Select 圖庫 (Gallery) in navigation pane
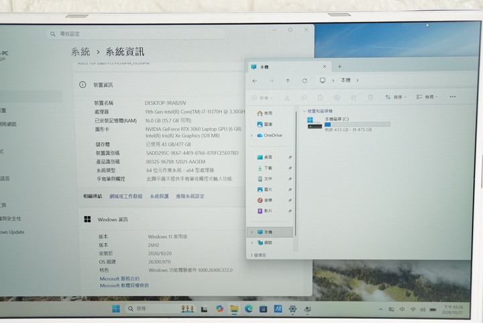This screenshot has height=323, width=483. coord(264,124)
